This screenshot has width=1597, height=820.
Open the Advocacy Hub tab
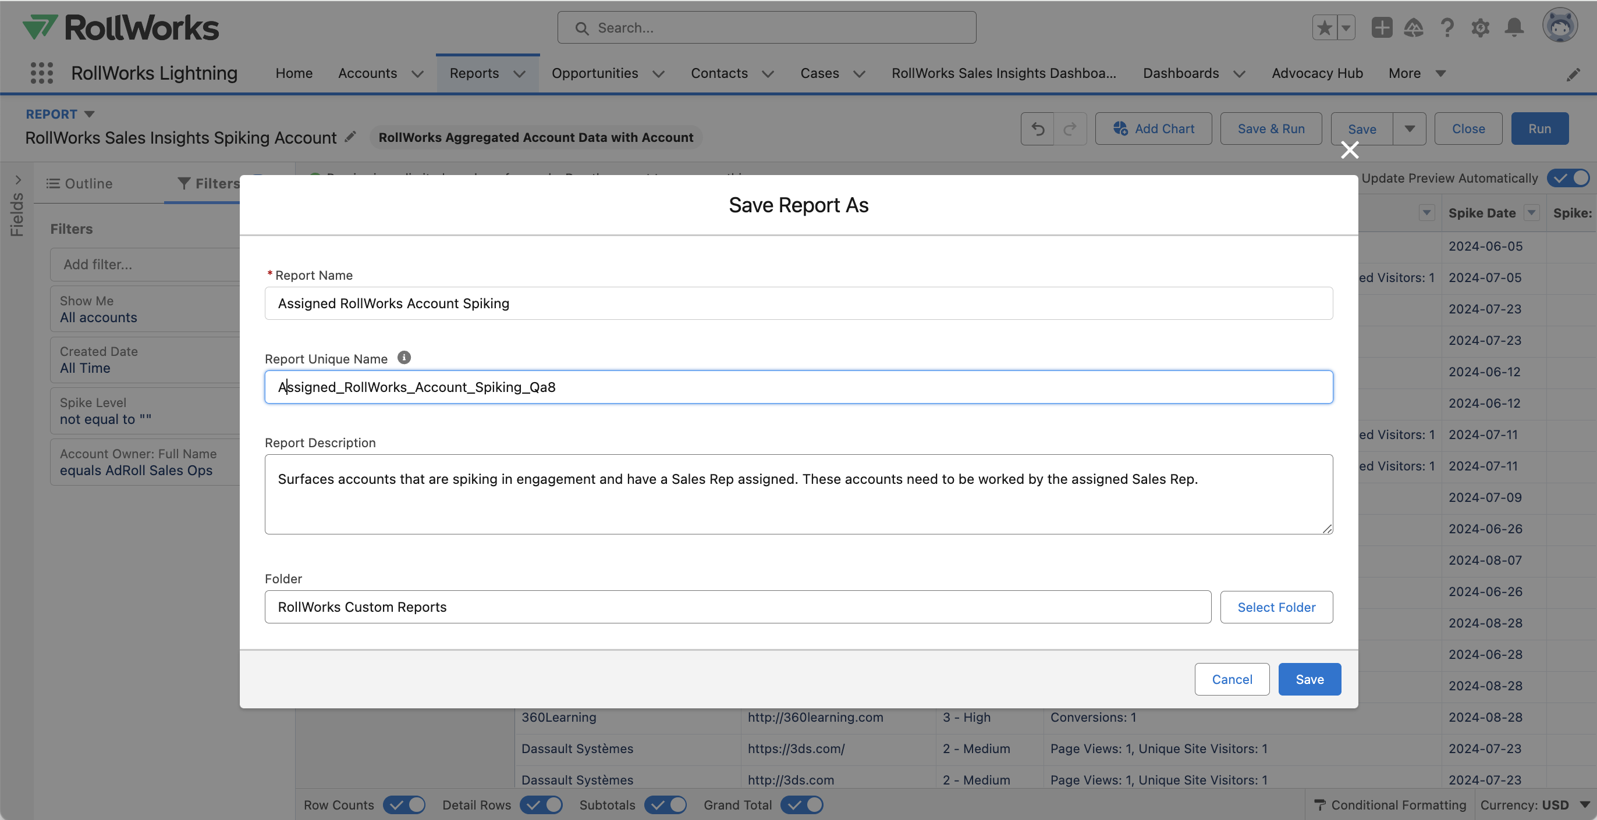point(1318,73)
